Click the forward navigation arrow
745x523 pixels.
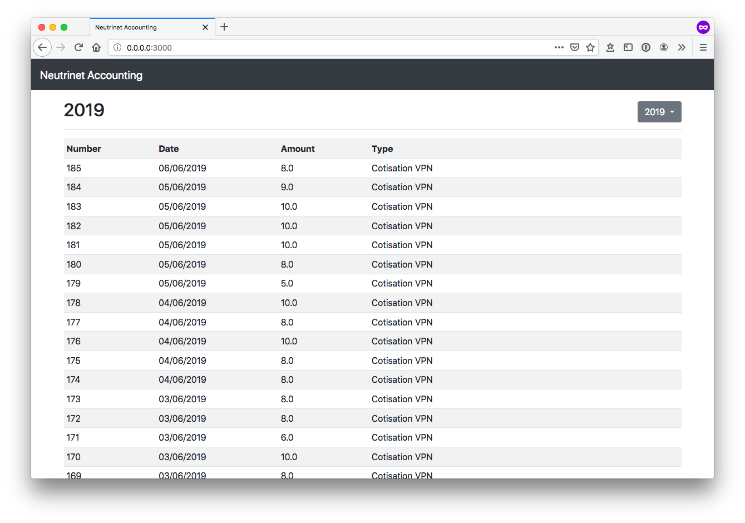(61, 47)
